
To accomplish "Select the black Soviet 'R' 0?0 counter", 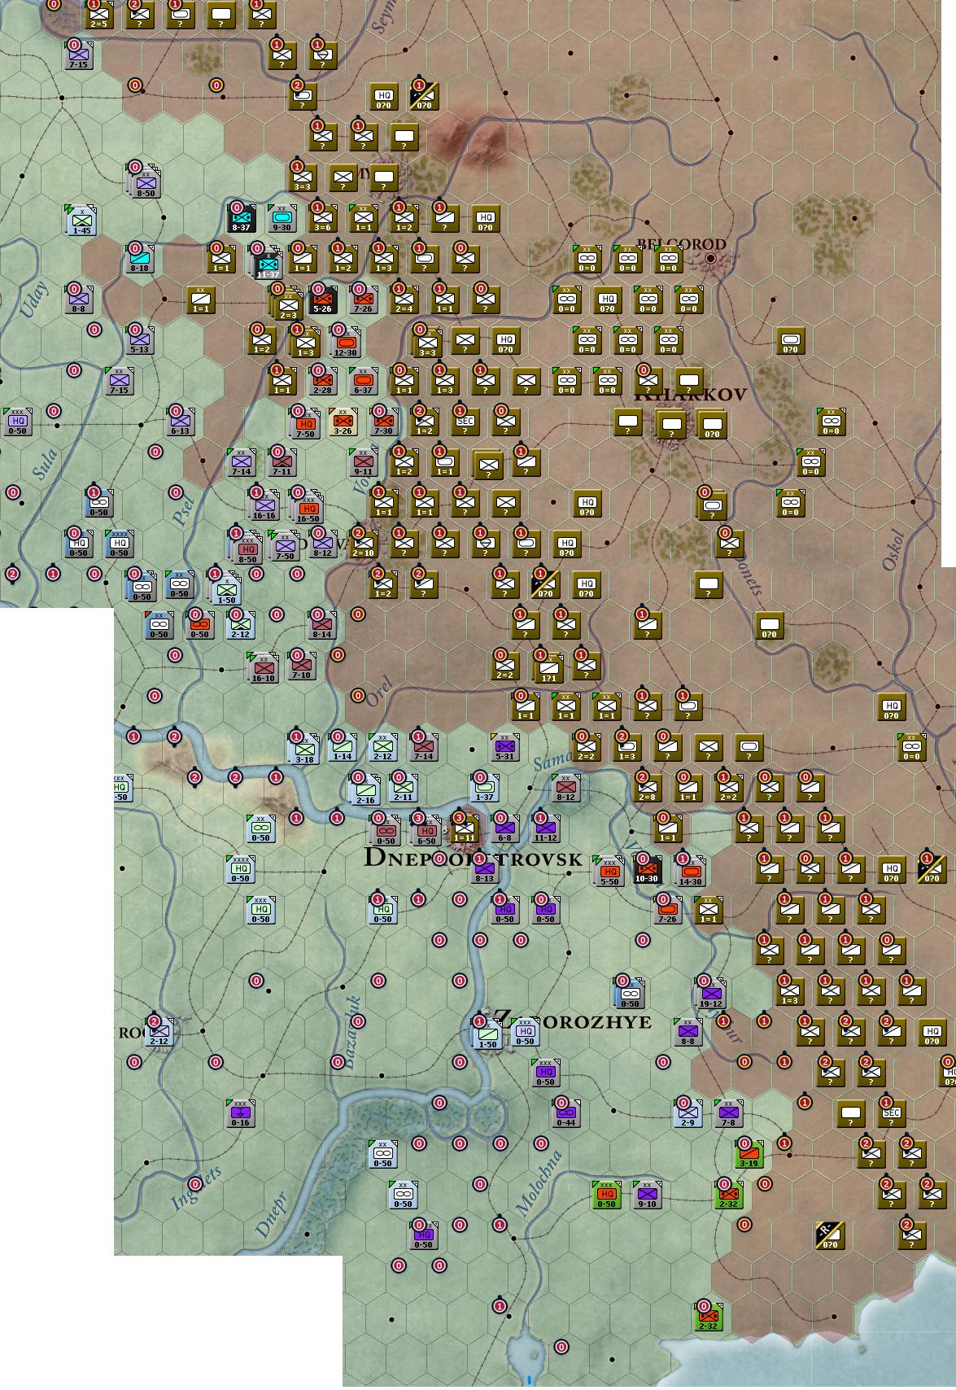I will pos(831,1235).
